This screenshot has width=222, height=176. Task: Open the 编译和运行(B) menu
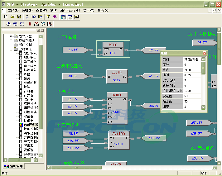[70, 11]
